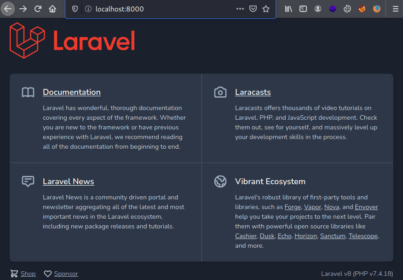Follow the Cashier link

[x=246, y=236]
